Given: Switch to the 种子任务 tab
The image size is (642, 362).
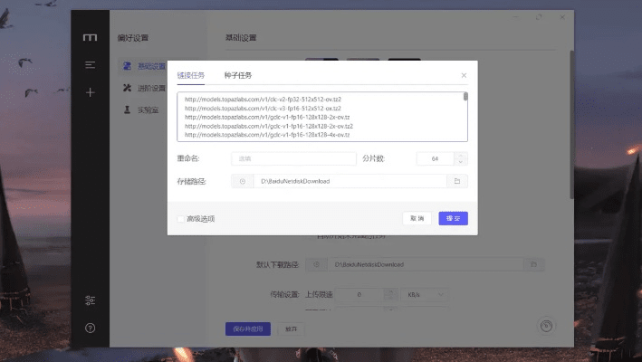Looking at the screenshot, I should pyautogui.click(x=238, y=75).
